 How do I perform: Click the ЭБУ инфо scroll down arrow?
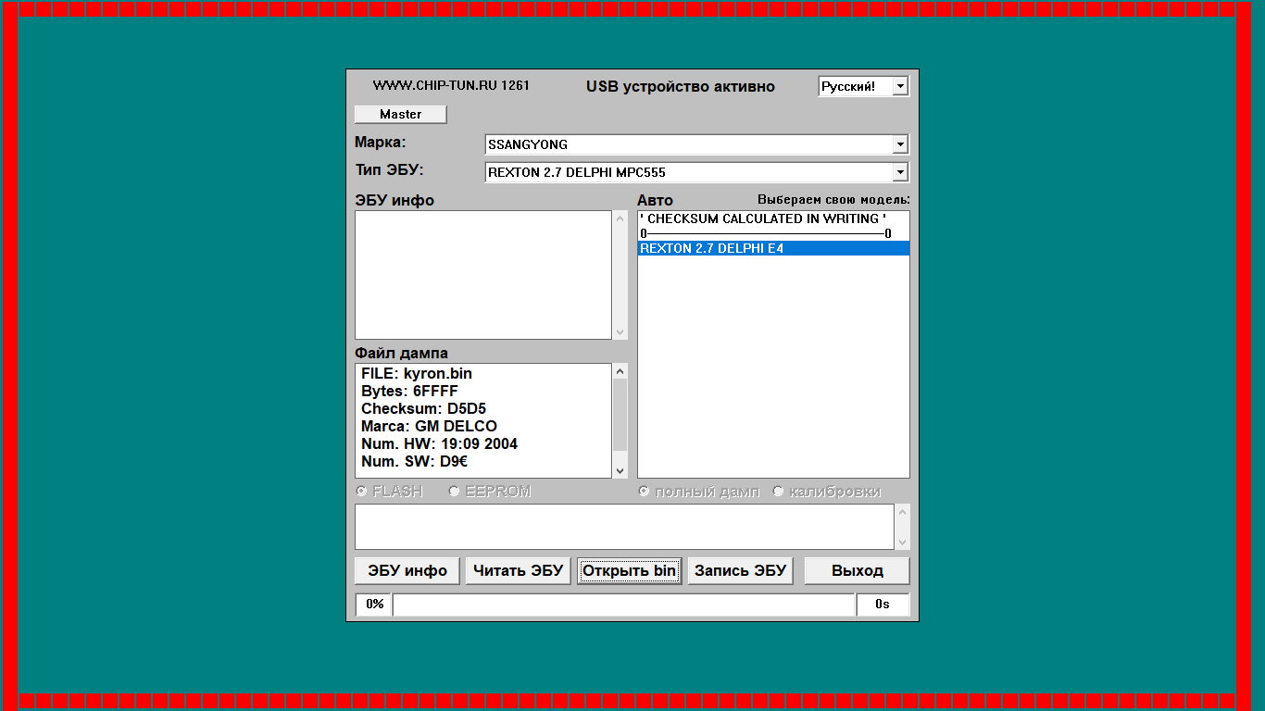[x=620, y=331]
